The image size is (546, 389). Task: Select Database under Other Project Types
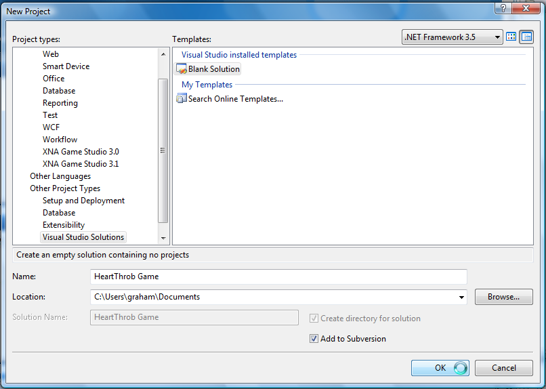point(59,213)
